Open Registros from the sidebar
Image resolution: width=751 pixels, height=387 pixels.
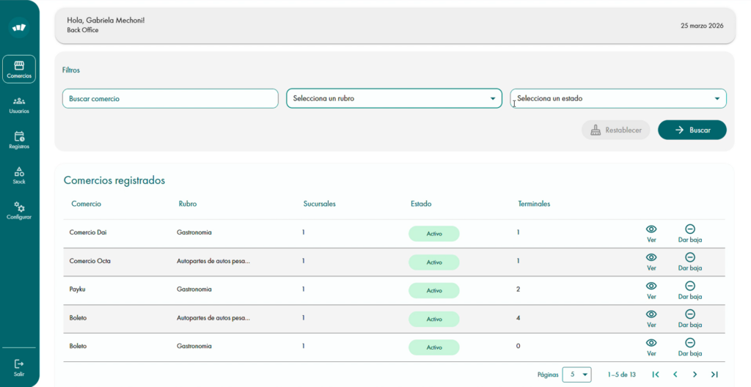click(19, 140)
